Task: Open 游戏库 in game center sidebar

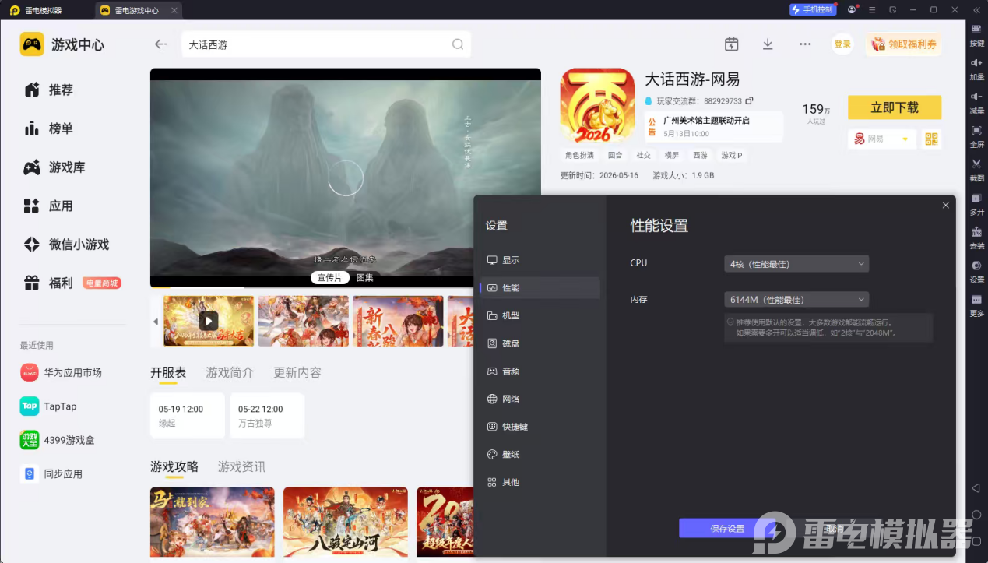Action: pyautogui.click(x=54, y=167)
